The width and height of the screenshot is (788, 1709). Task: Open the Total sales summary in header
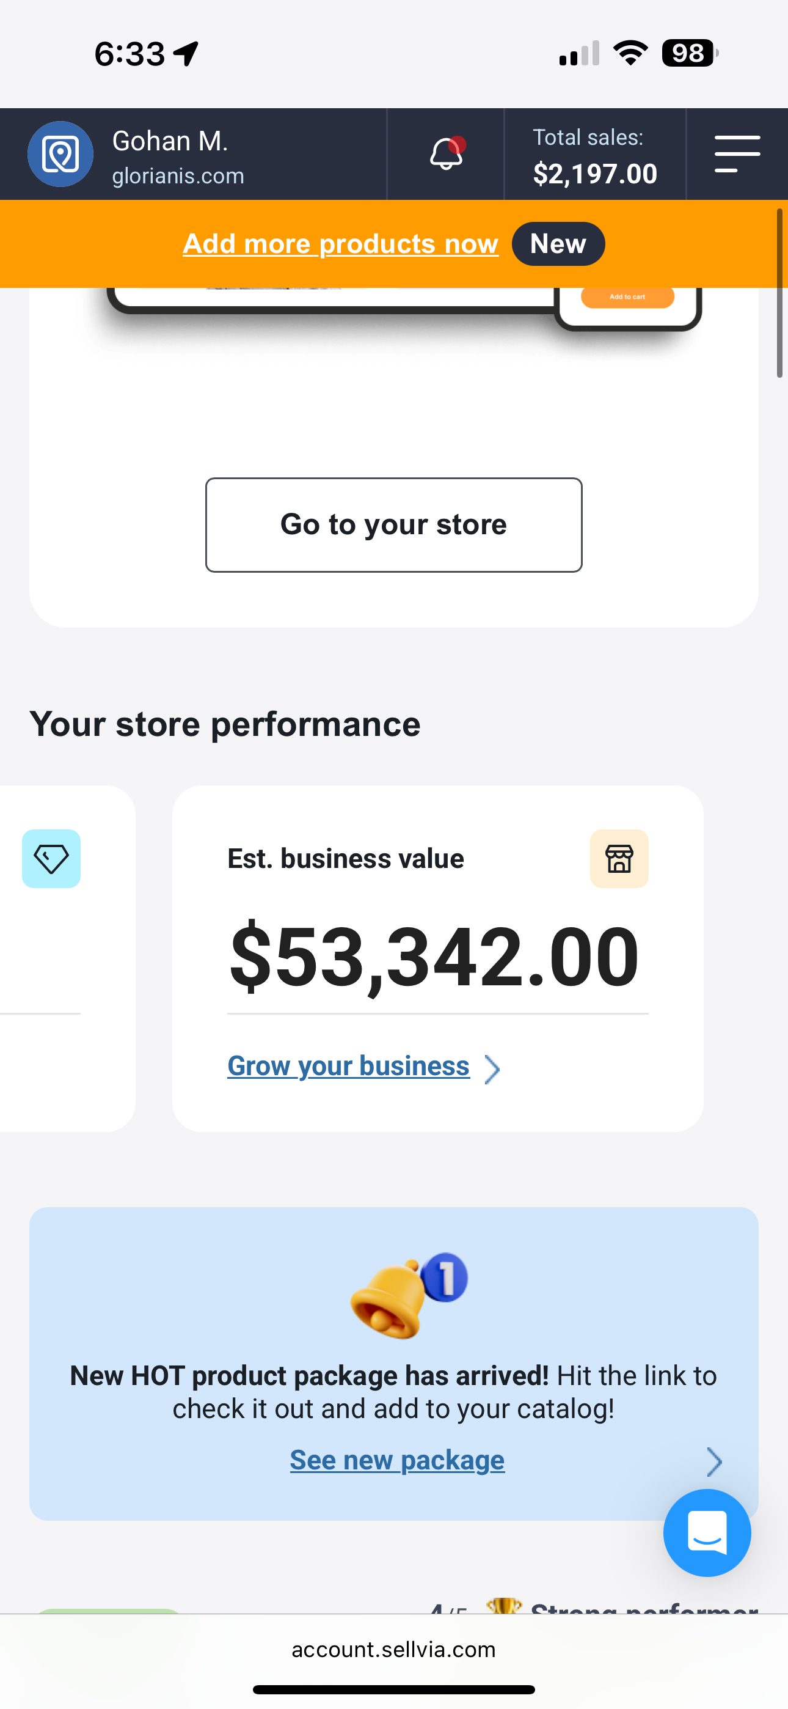tap(595, 155)
